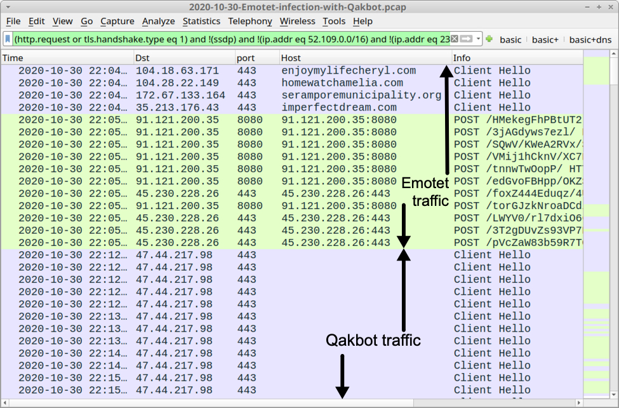619x408 pixels.
Task: Open the Capture menu
Action: [117, 22]
